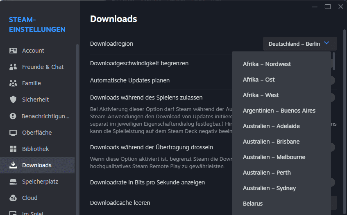Click the Familie group icon

pyautogui.click(x=13, y=83)
